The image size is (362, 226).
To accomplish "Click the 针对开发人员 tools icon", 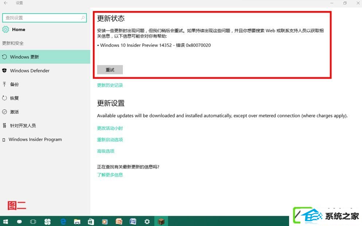I will click(x=4, y=126).
